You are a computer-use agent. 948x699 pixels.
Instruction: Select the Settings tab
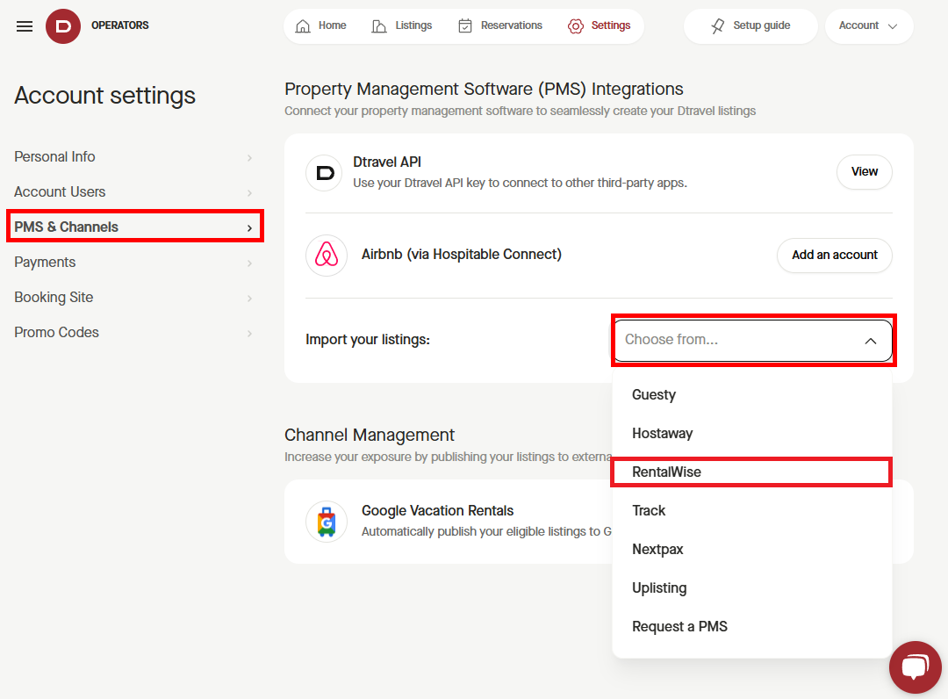600,25
